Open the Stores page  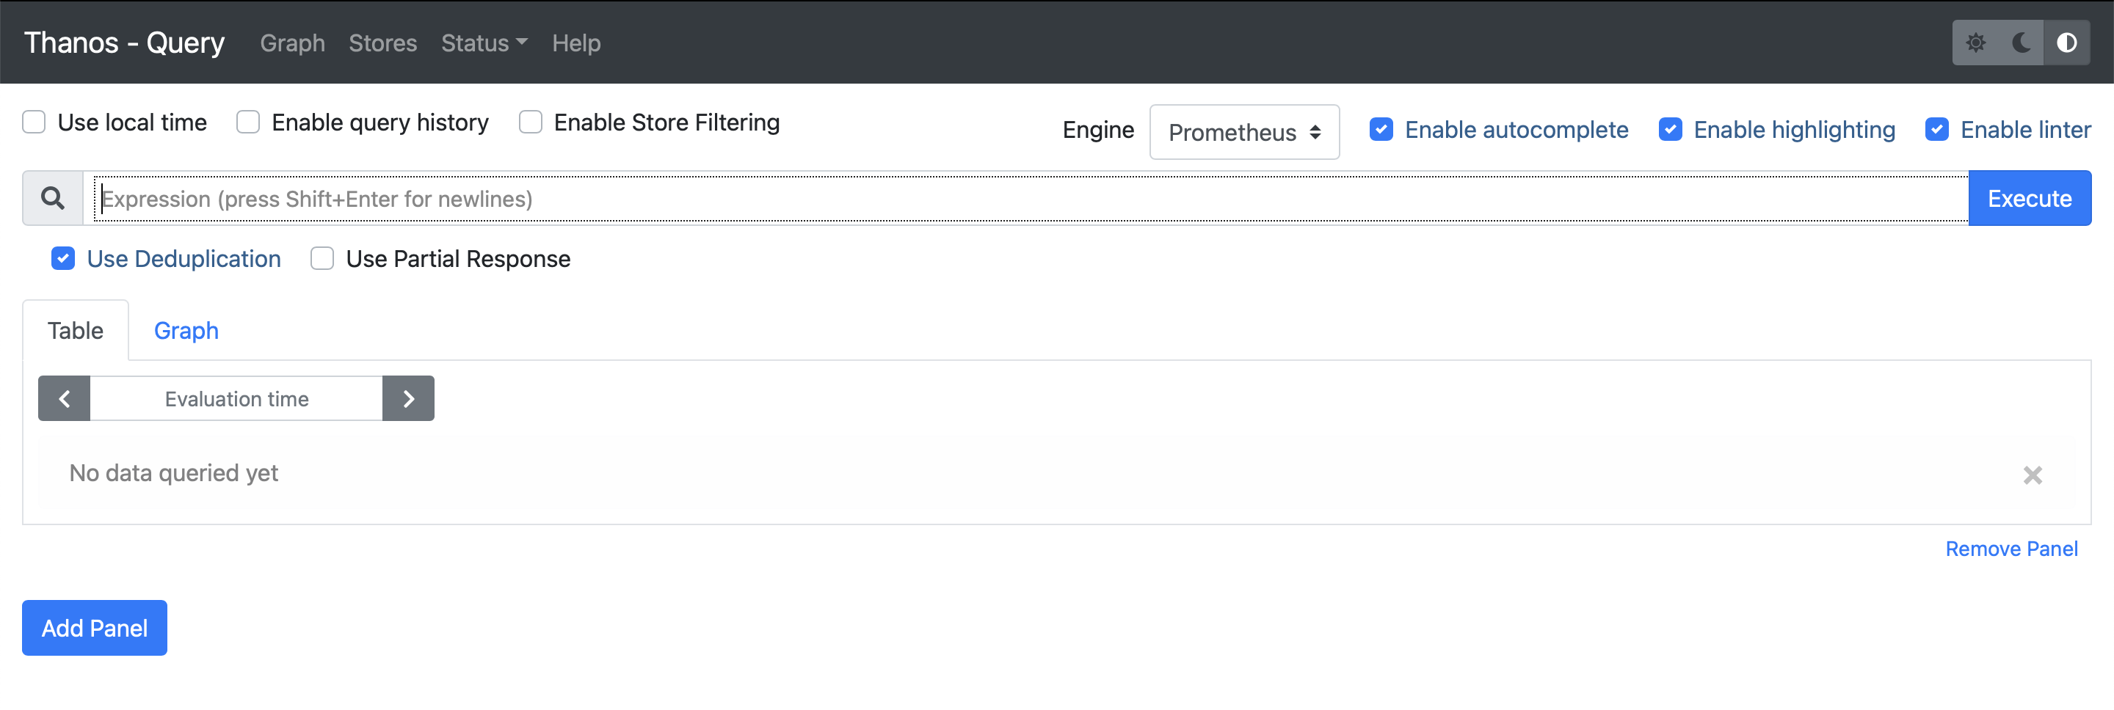(382, 43)
